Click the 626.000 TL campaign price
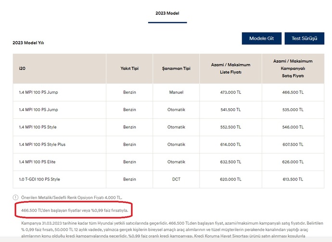The image size is (332, 242). tap(293, 162)
